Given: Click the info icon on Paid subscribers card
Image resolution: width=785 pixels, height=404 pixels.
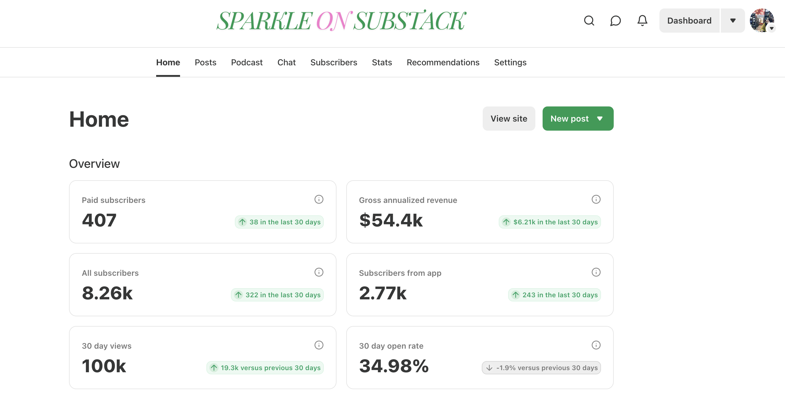Looking at the screenshot, I should [x=319, y=199].
